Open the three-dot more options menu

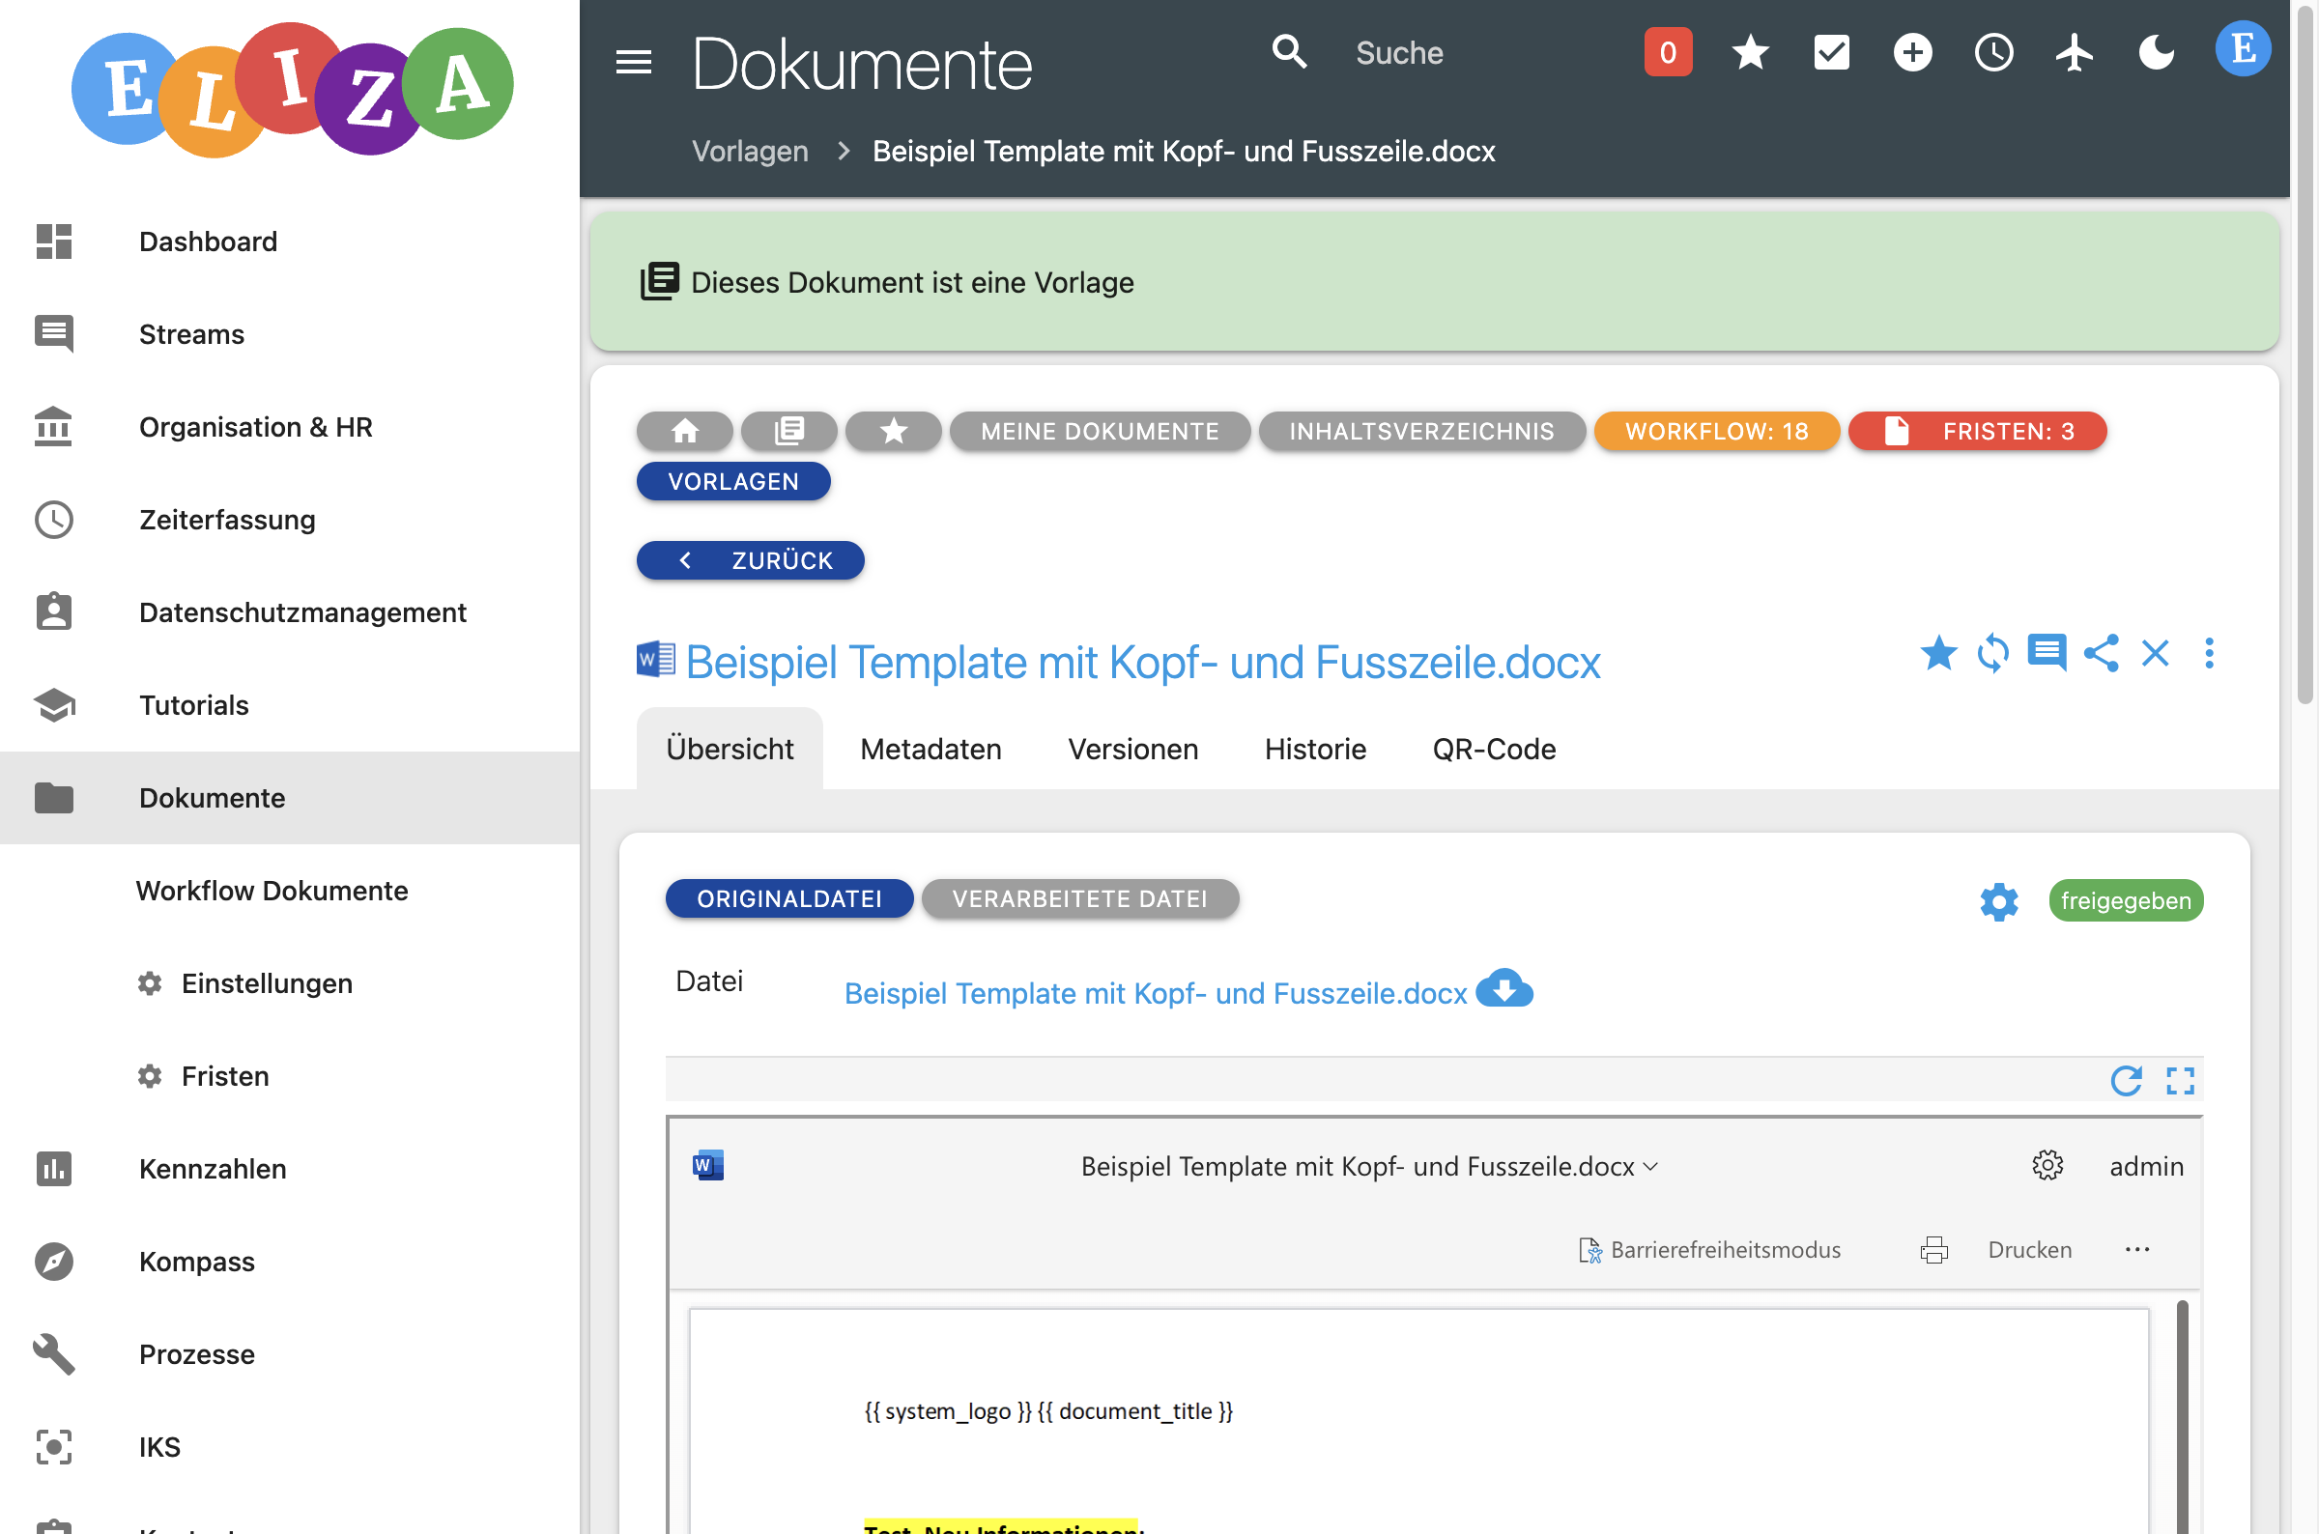click(2209, 653)
